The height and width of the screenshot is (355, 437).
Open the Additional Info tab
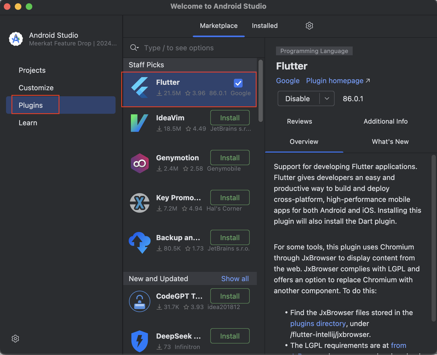[x=386, y=121]
